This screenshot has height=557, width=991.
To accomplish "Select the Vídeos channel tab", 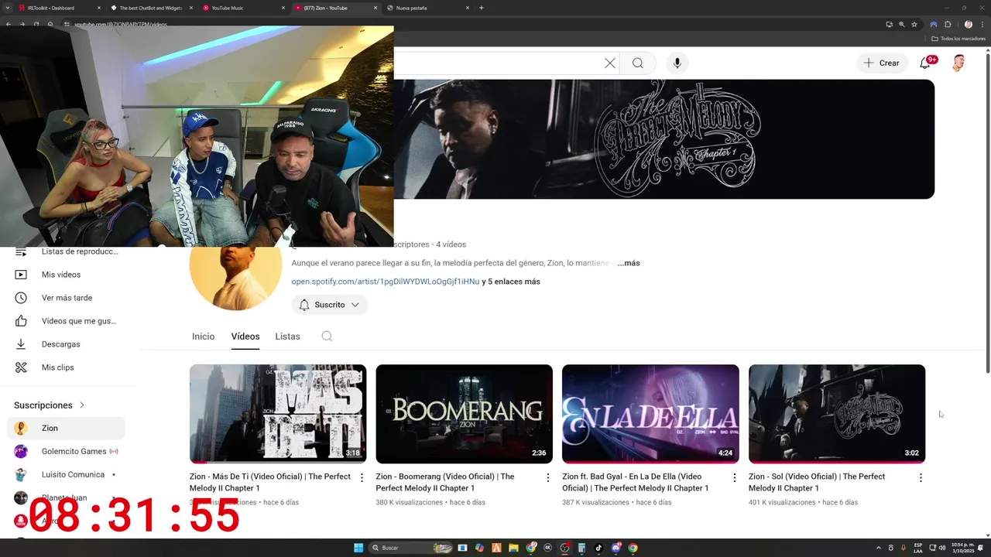I will tap(245, 337).
